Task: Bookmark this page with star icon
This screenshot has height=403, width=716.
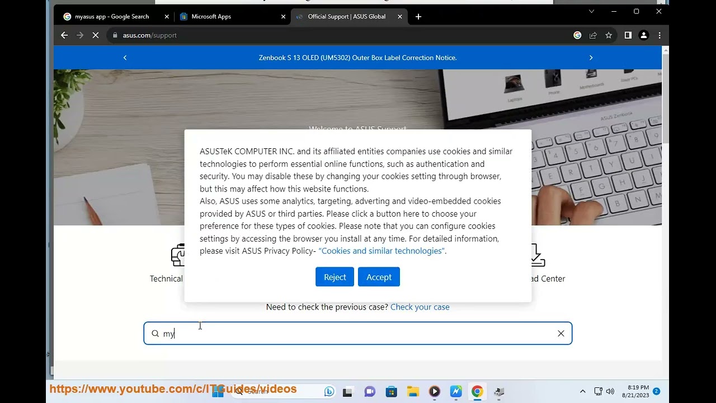Action: pyautogui.click(x=609, y=35)
